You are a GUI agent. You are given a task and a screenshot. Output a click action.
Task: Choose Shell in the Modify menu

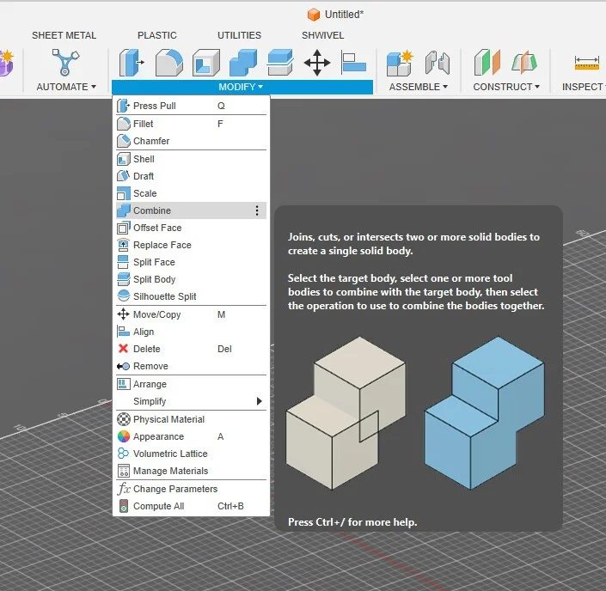click(x=192, y=159)
